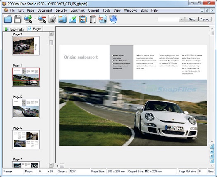This screenshot has height=177, width=217.
Task: Go to previous page navigation icon
Action: (x=212, y=151)
